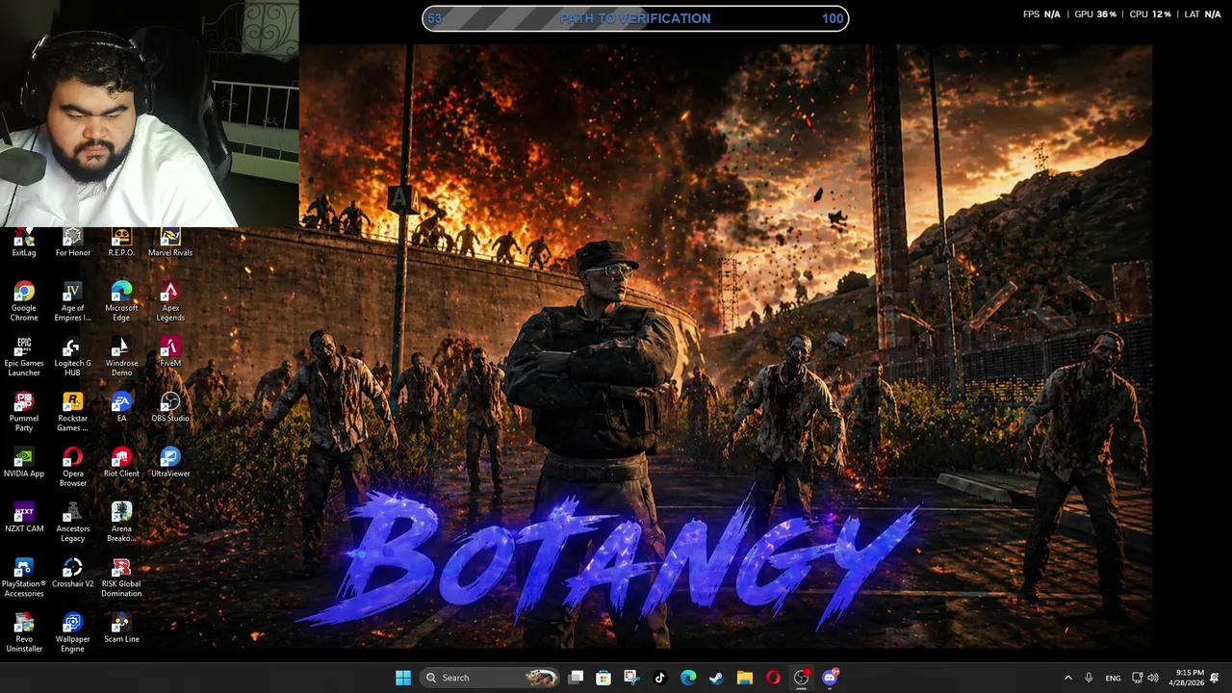This screenshot has height=693, width=1232.
Task: Open the volume tray icon
Action: pyautogui.click(x=1153, y=678)
